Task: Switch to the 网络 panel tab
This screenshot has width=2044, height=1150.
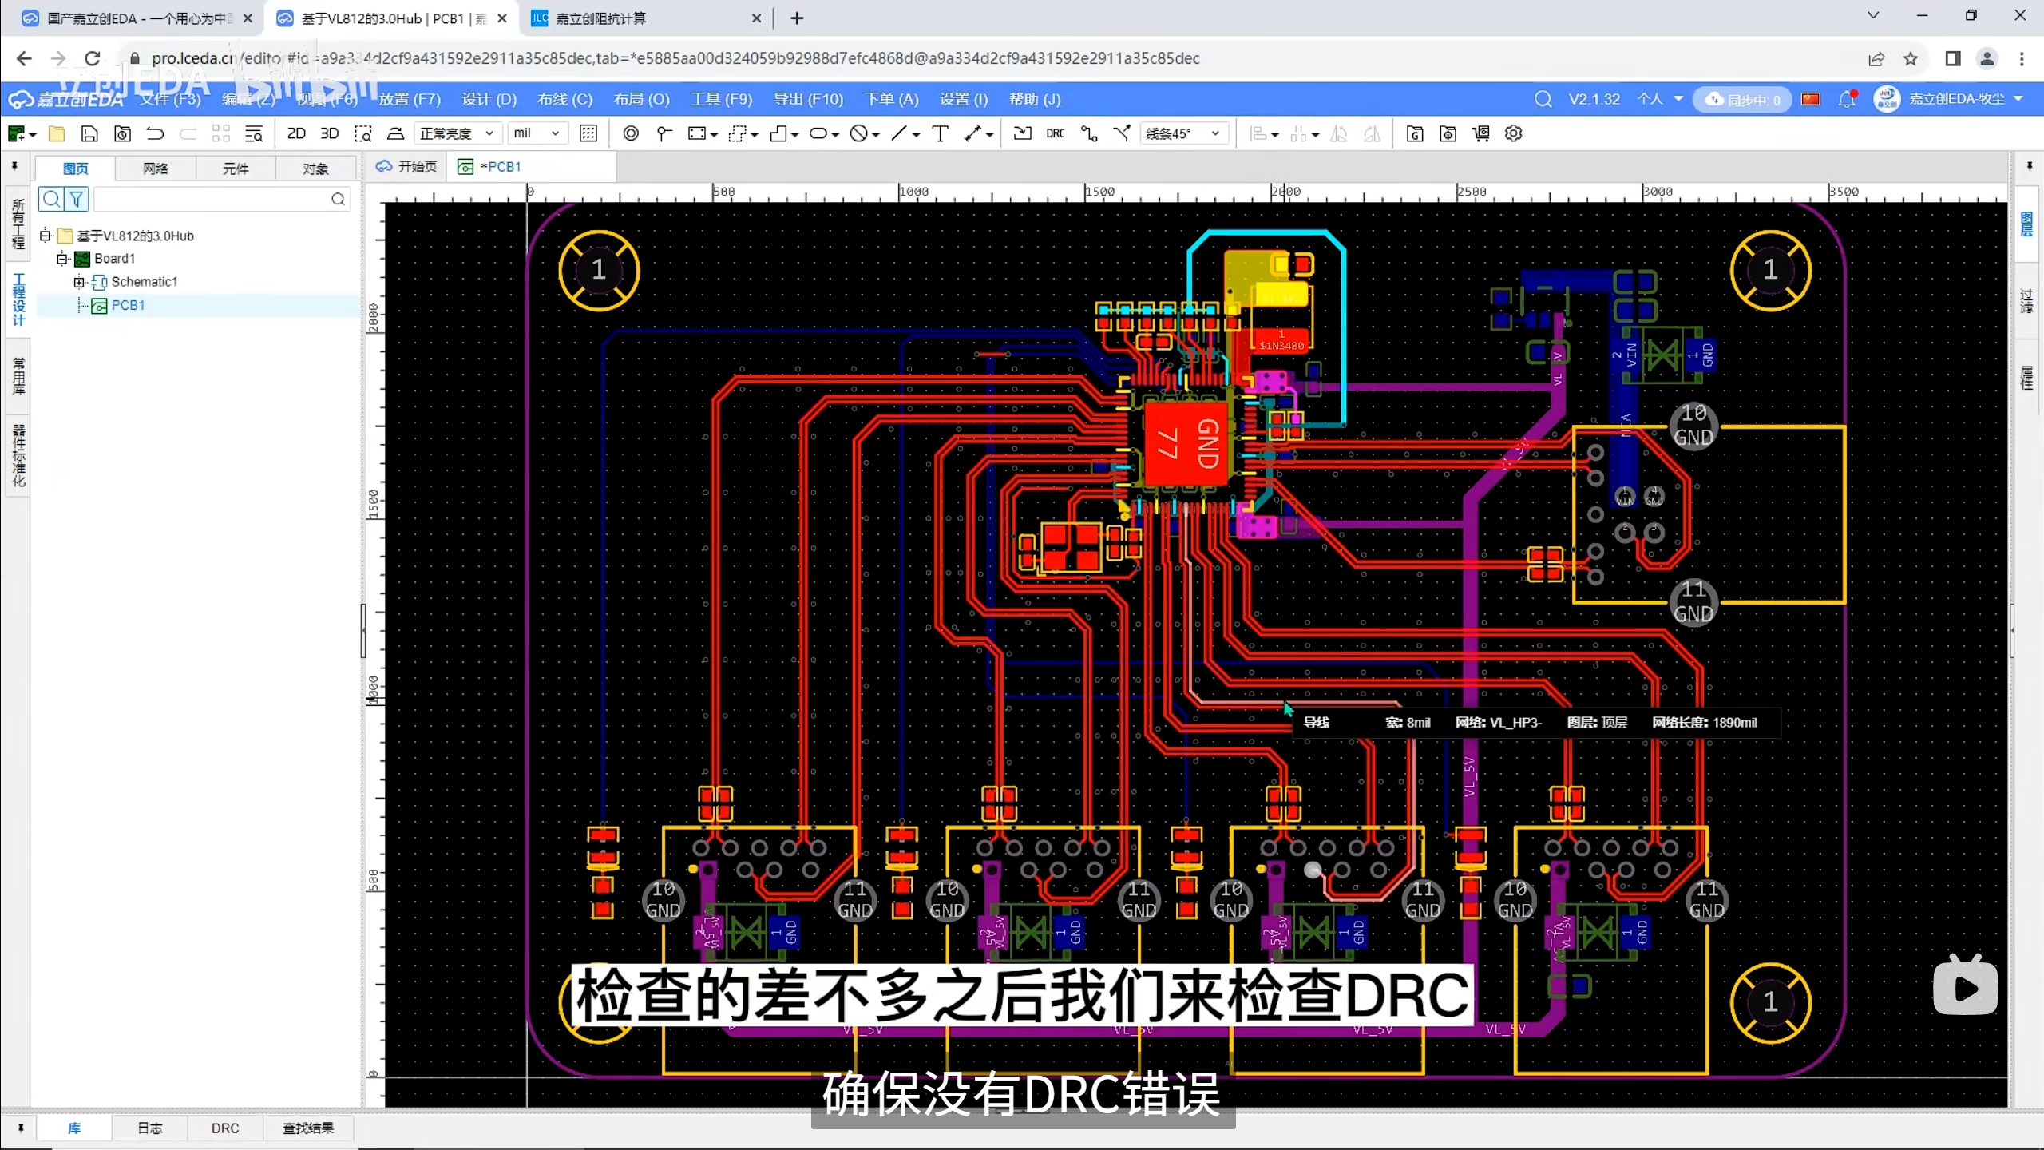Action: [x=156, y=169]
